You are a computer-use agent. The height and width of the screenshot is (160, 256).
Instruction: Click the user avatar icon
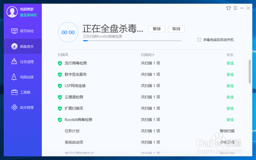point(12,12)
